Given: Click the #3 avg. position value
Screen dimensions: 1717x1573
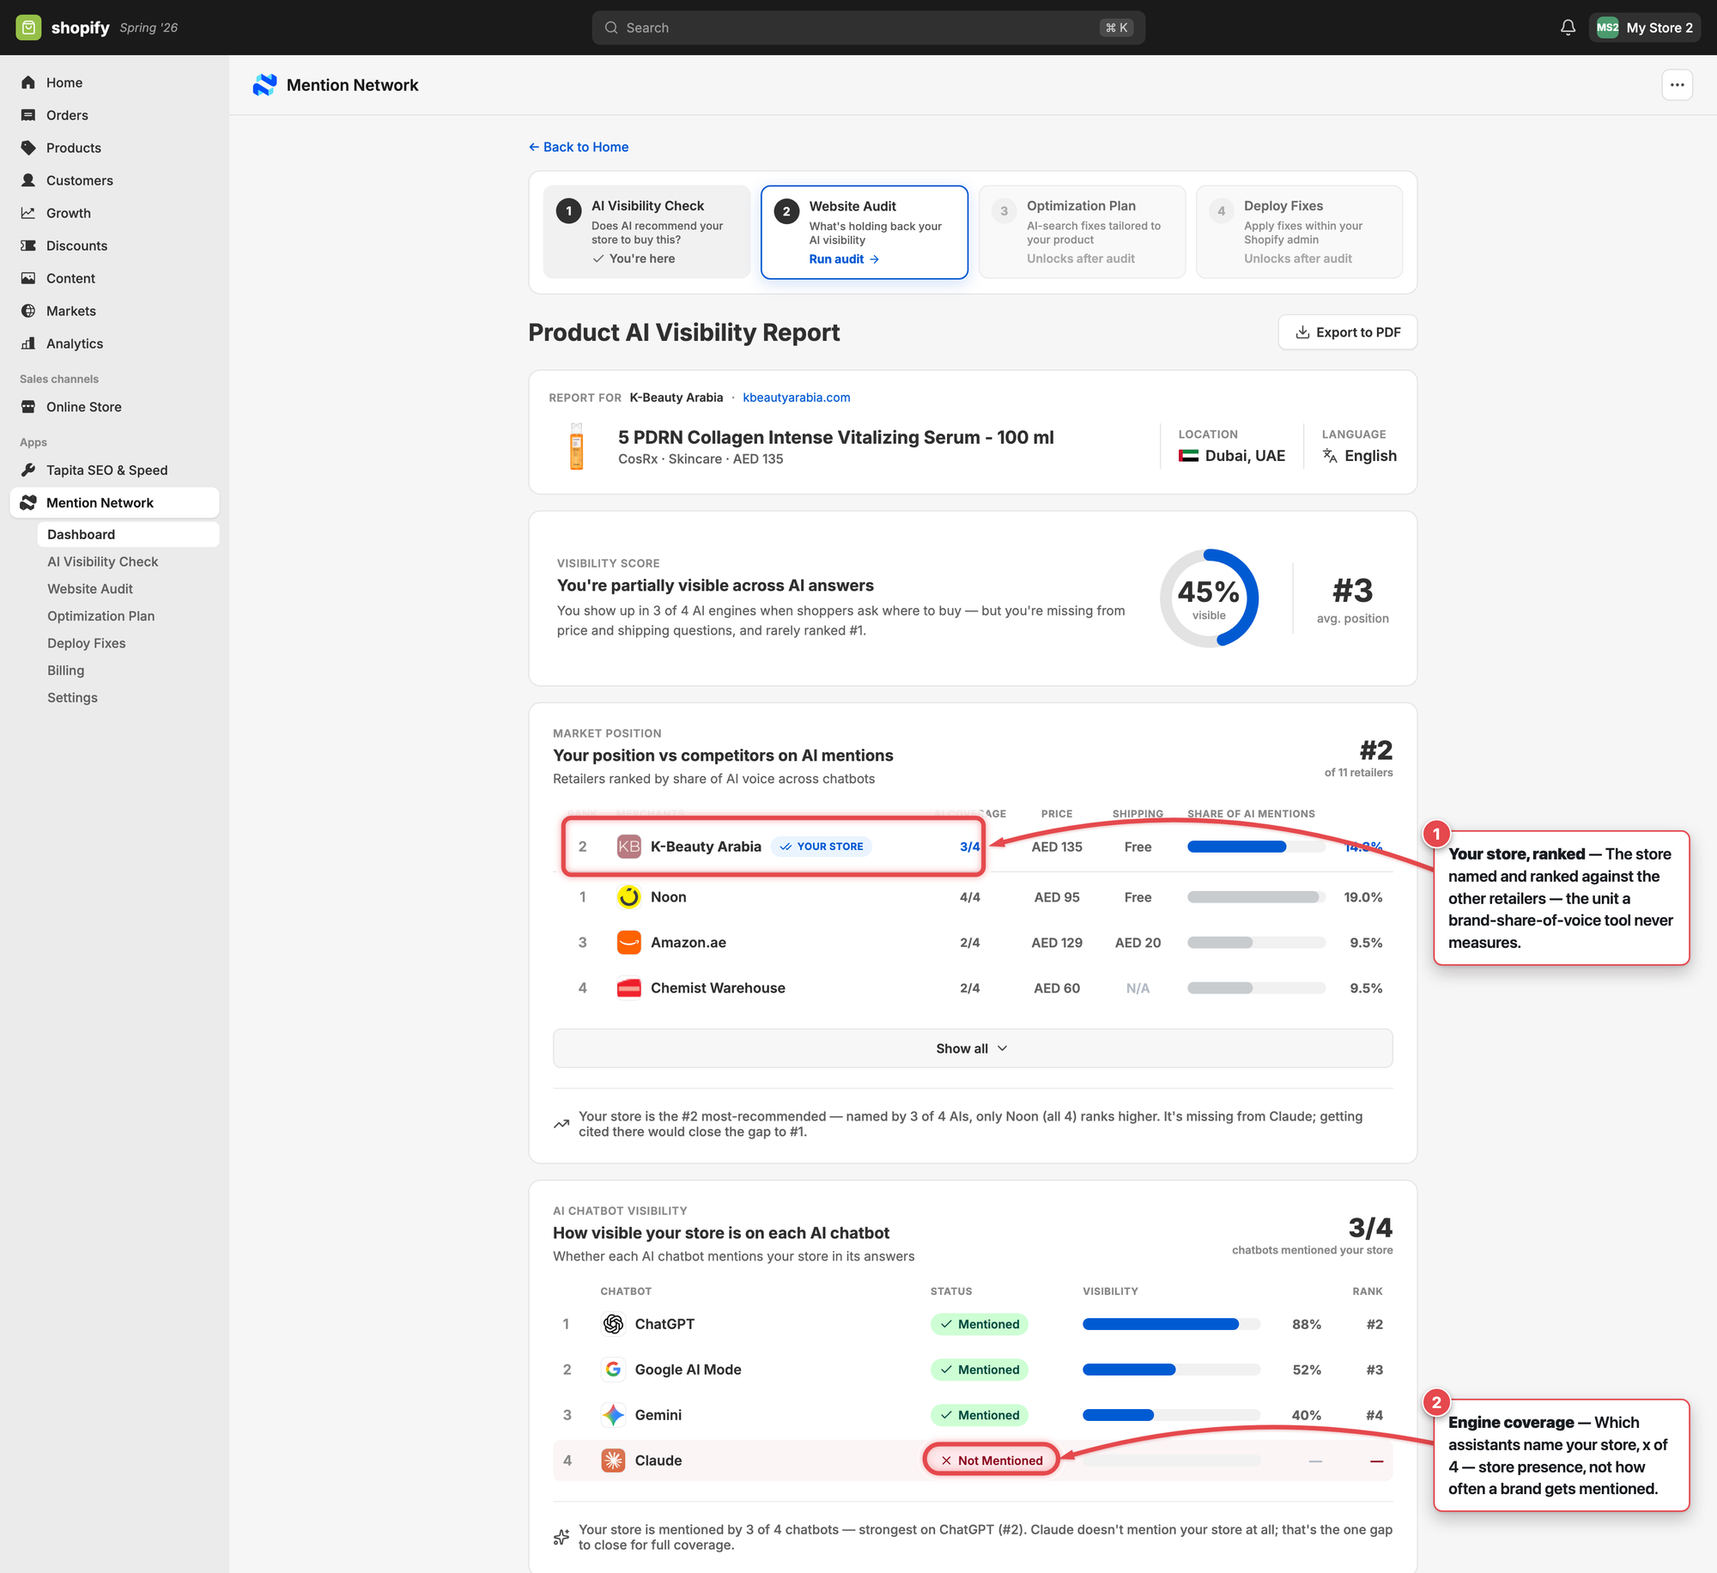Looking at the screenshot, I should [1353, 591].
